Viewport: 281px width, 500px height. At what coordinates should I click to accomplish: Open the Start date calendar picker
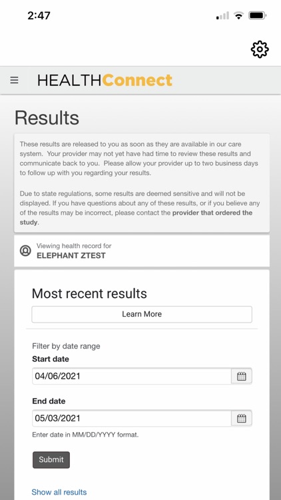tap(242, 376)
